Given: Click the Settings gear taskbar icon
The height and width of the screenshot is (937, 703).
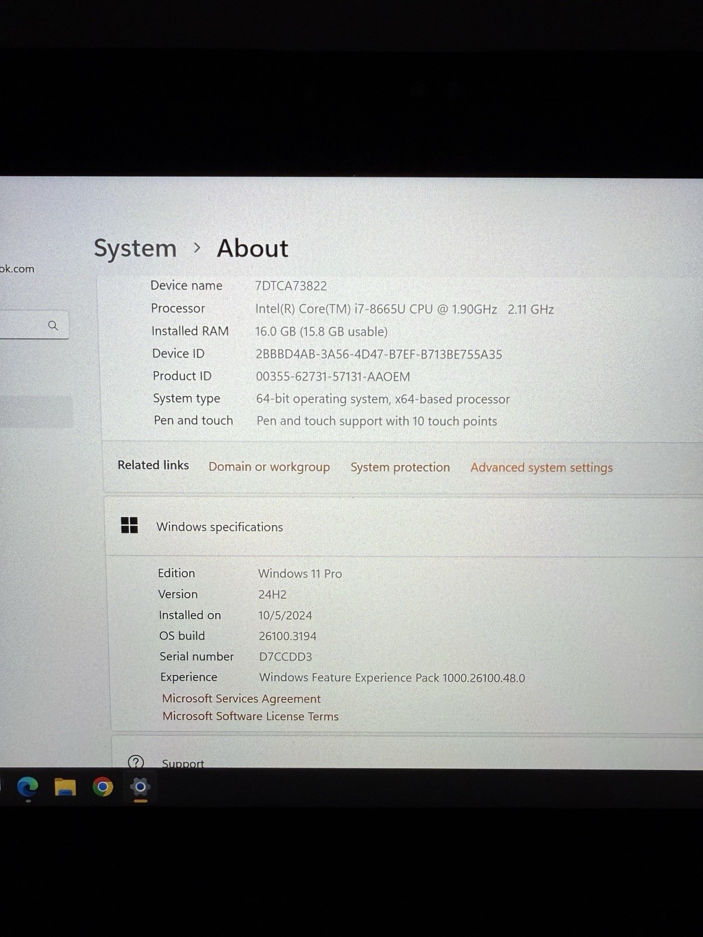Looking at the screenshot, I should 140,786.
